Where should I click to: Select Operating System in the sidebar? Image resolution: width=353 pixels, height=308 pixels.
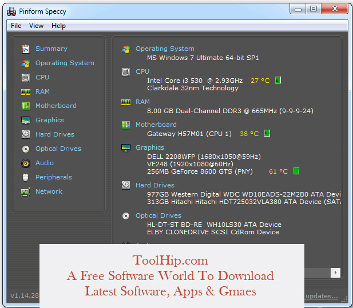(65, 63)
